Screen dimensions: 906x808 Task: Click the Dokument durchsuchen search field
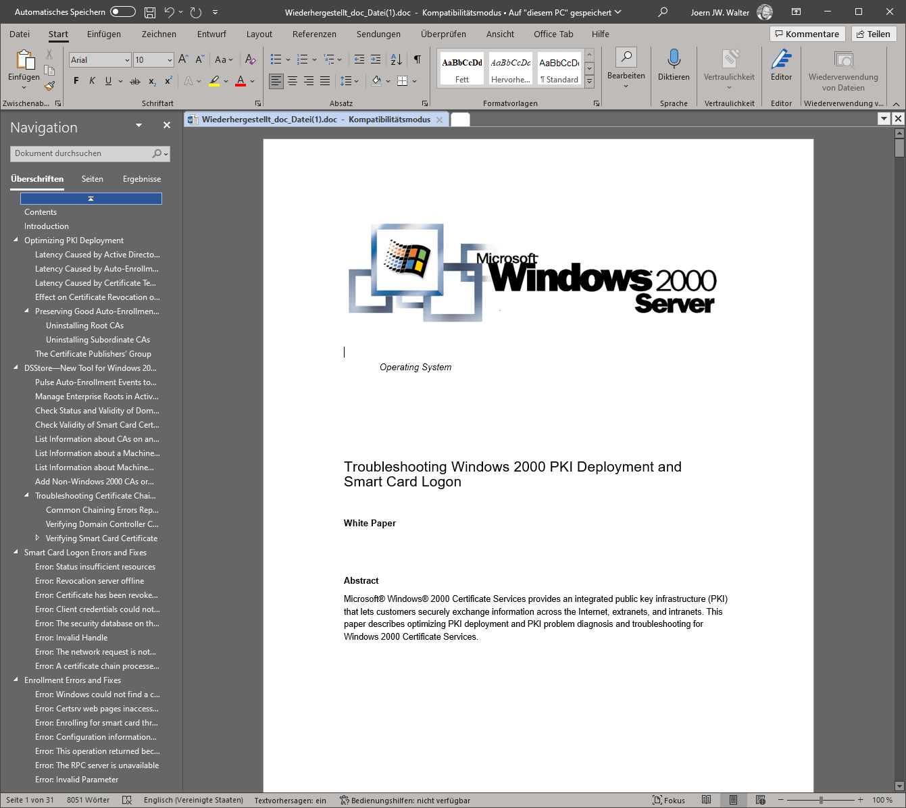(x=81, y=153)
